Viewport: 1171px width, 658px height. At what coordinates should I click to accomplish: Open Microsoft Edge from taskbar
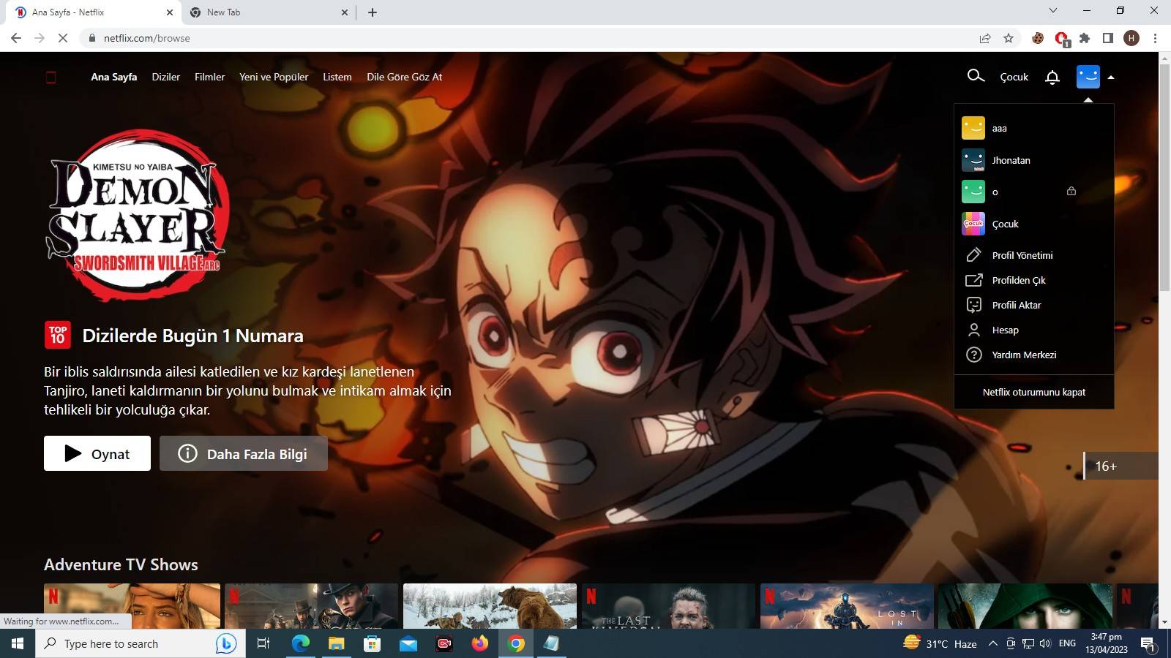click(301, 643)
